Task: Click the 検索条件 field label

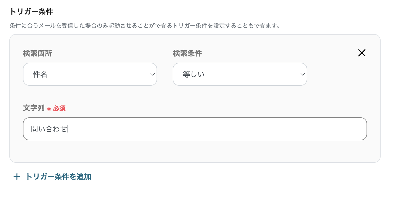Action: (x=187, y=53)
